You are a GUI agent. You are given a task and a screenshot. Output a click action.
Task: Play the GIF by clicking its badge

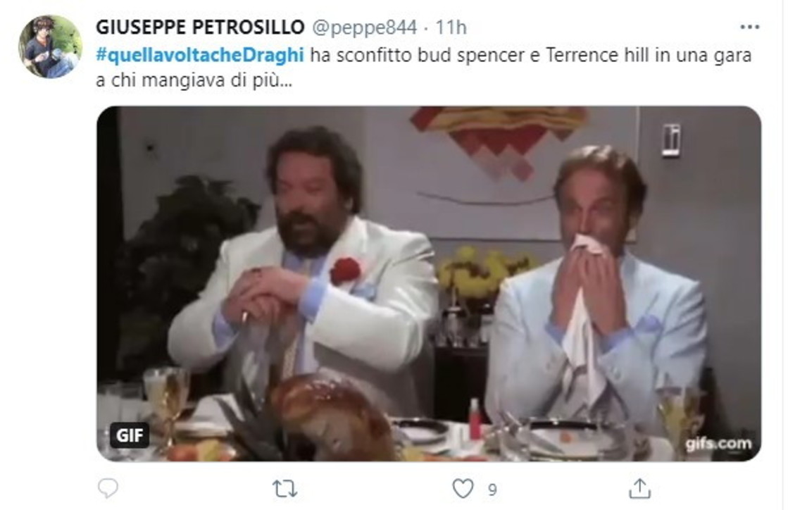click(129, 435)
